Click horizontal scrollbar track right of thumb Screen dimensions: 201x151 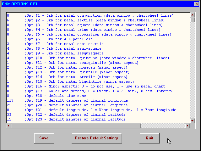click(163, 126)
